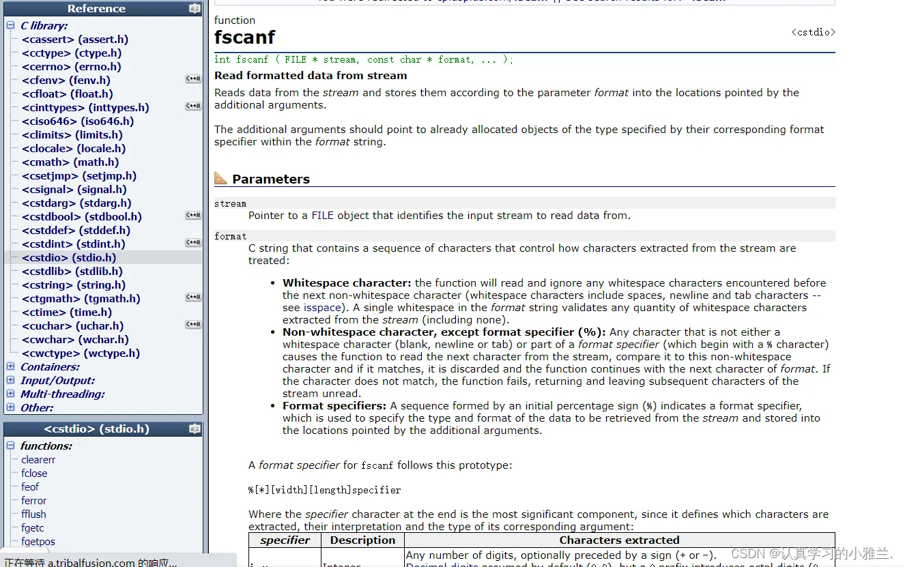
Task: Open the clearerr function page
Action: pyautogui.click(x=38, y=460)
